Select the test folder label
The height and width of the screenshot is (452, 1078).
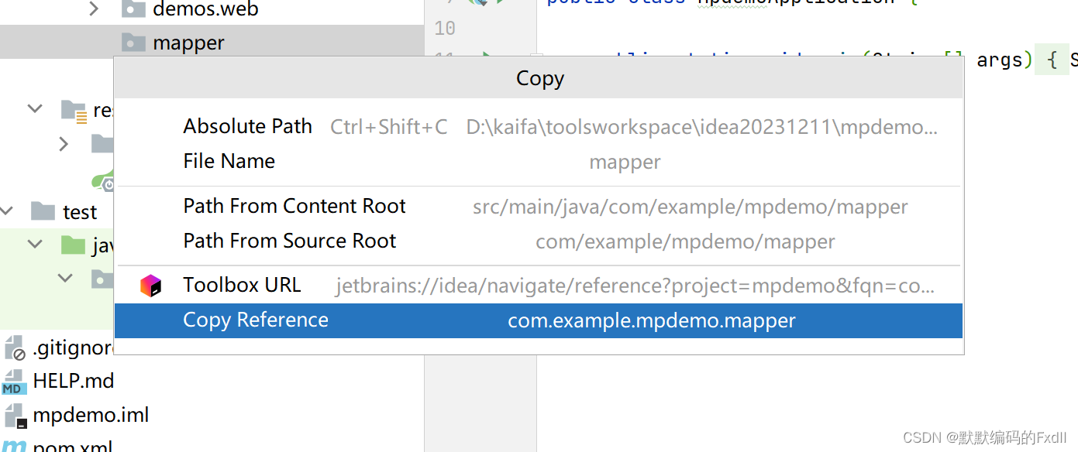80,211
